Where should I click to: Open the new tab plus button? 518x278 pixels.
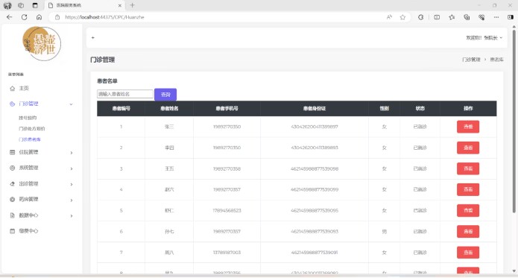(x=132, y=5)
